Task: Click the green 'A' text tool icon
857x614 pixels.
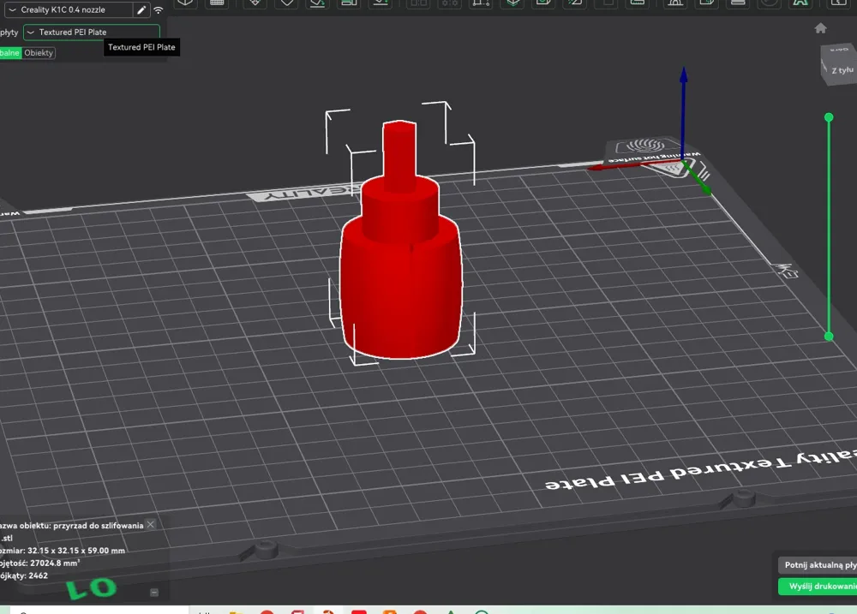Action: [x=800, y=3]
